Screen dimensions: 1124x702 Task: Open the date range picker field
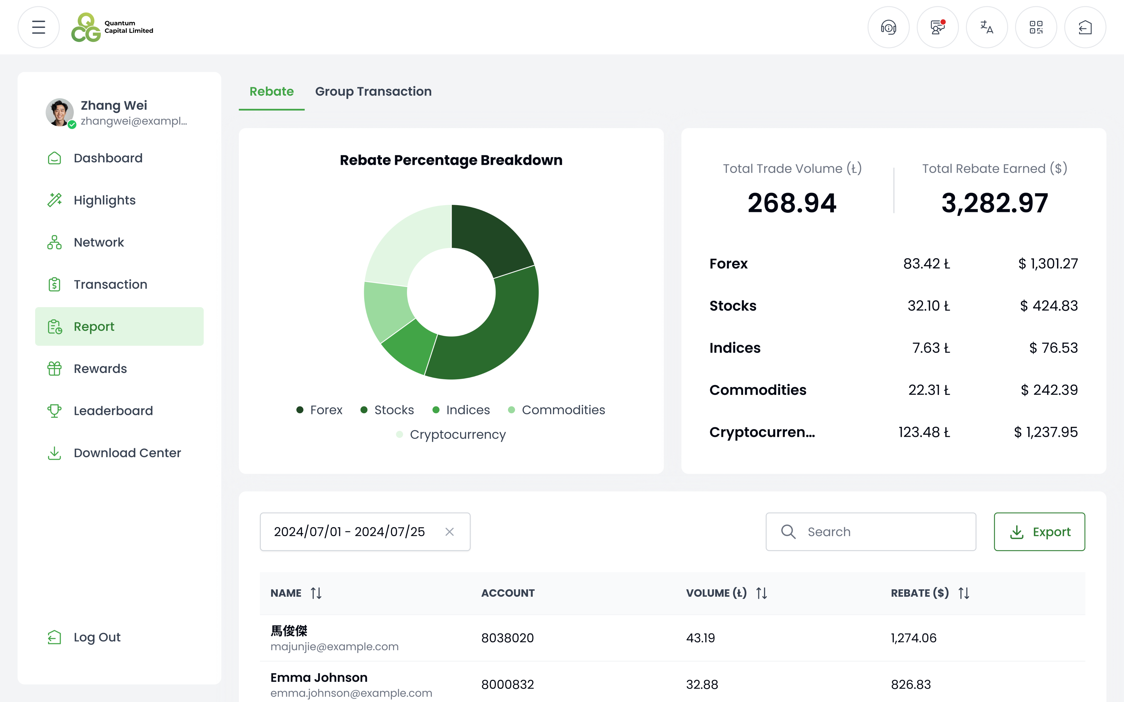349,532
